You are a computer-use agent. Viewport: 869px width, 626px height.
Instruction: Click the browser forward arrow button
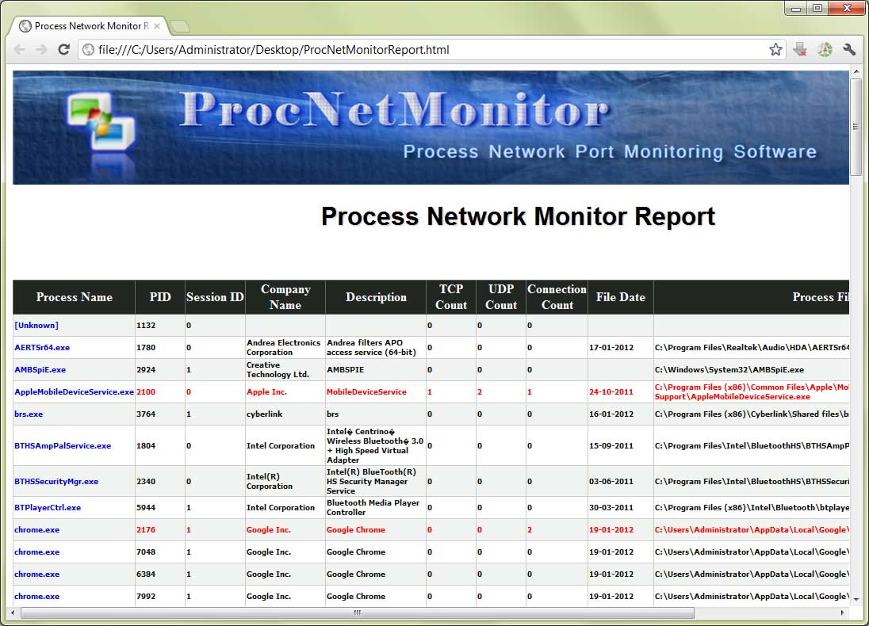tap(41, 50)
